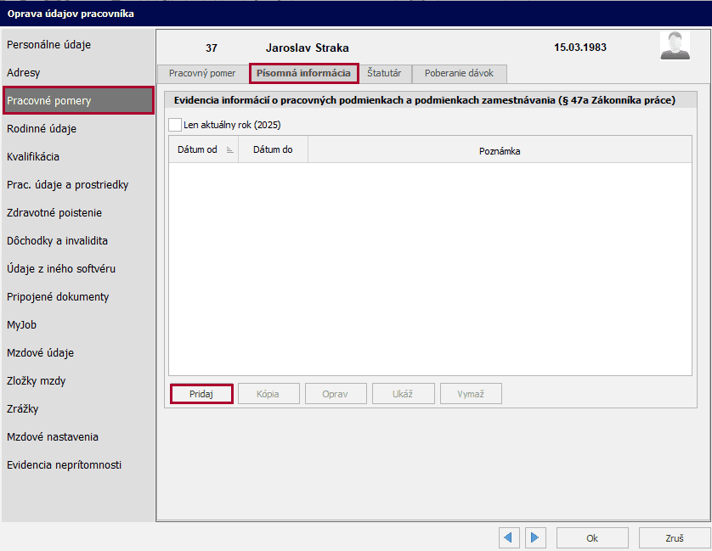Enable Len aktuálny rok (2025) checkbox

click(175, 125)
